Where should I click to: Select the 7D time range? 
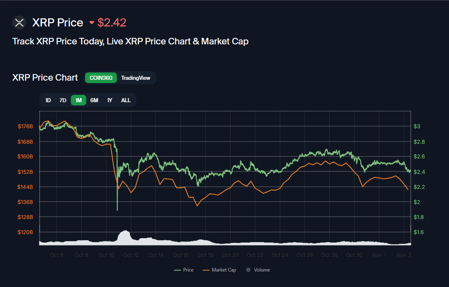63,100
